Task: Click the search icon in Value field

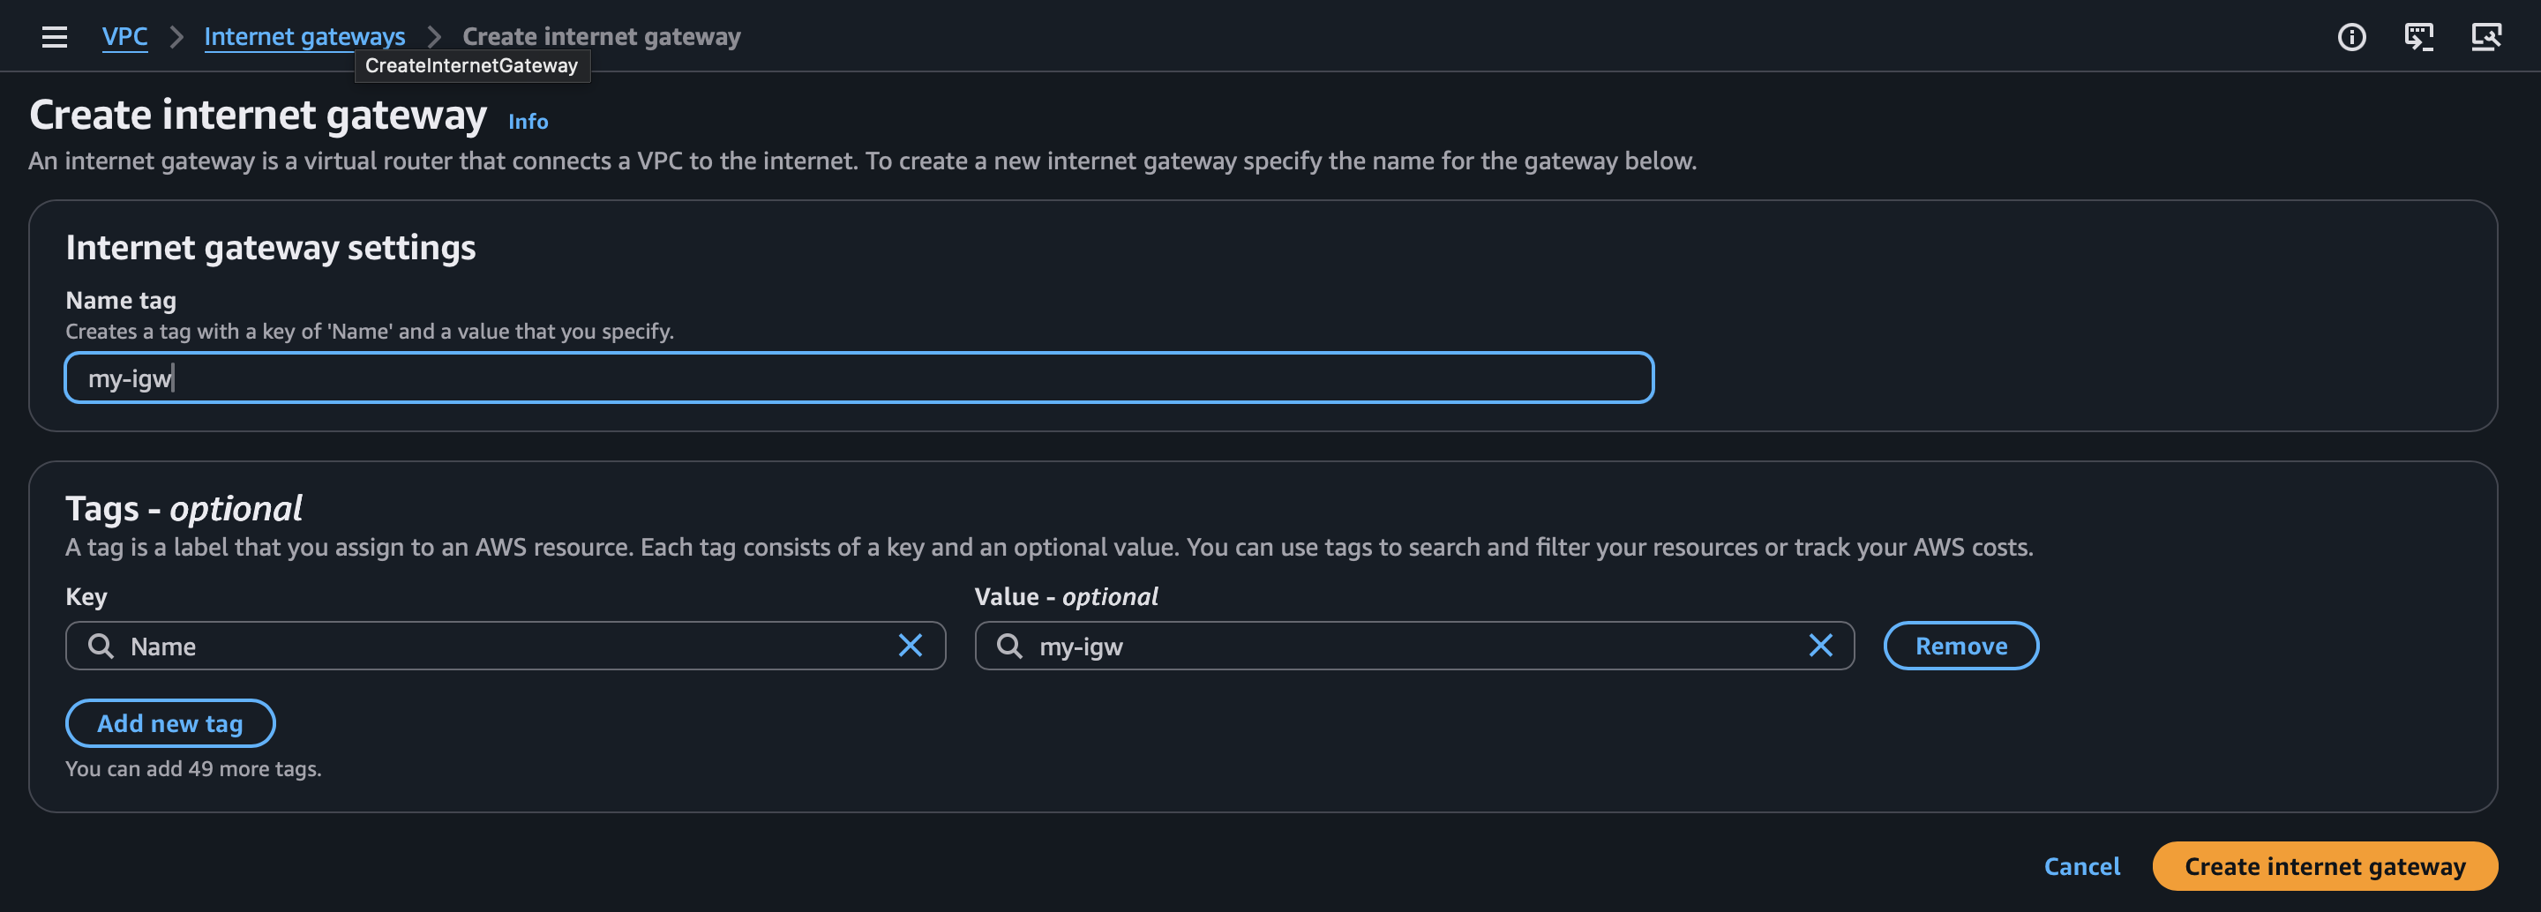Action: (x=1009, y=646)
